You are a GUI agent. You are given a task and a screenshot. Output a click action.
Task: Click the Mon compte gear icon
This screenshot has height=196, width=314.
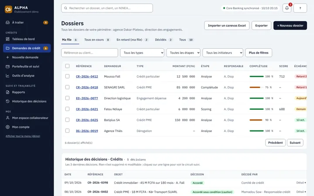7,127
